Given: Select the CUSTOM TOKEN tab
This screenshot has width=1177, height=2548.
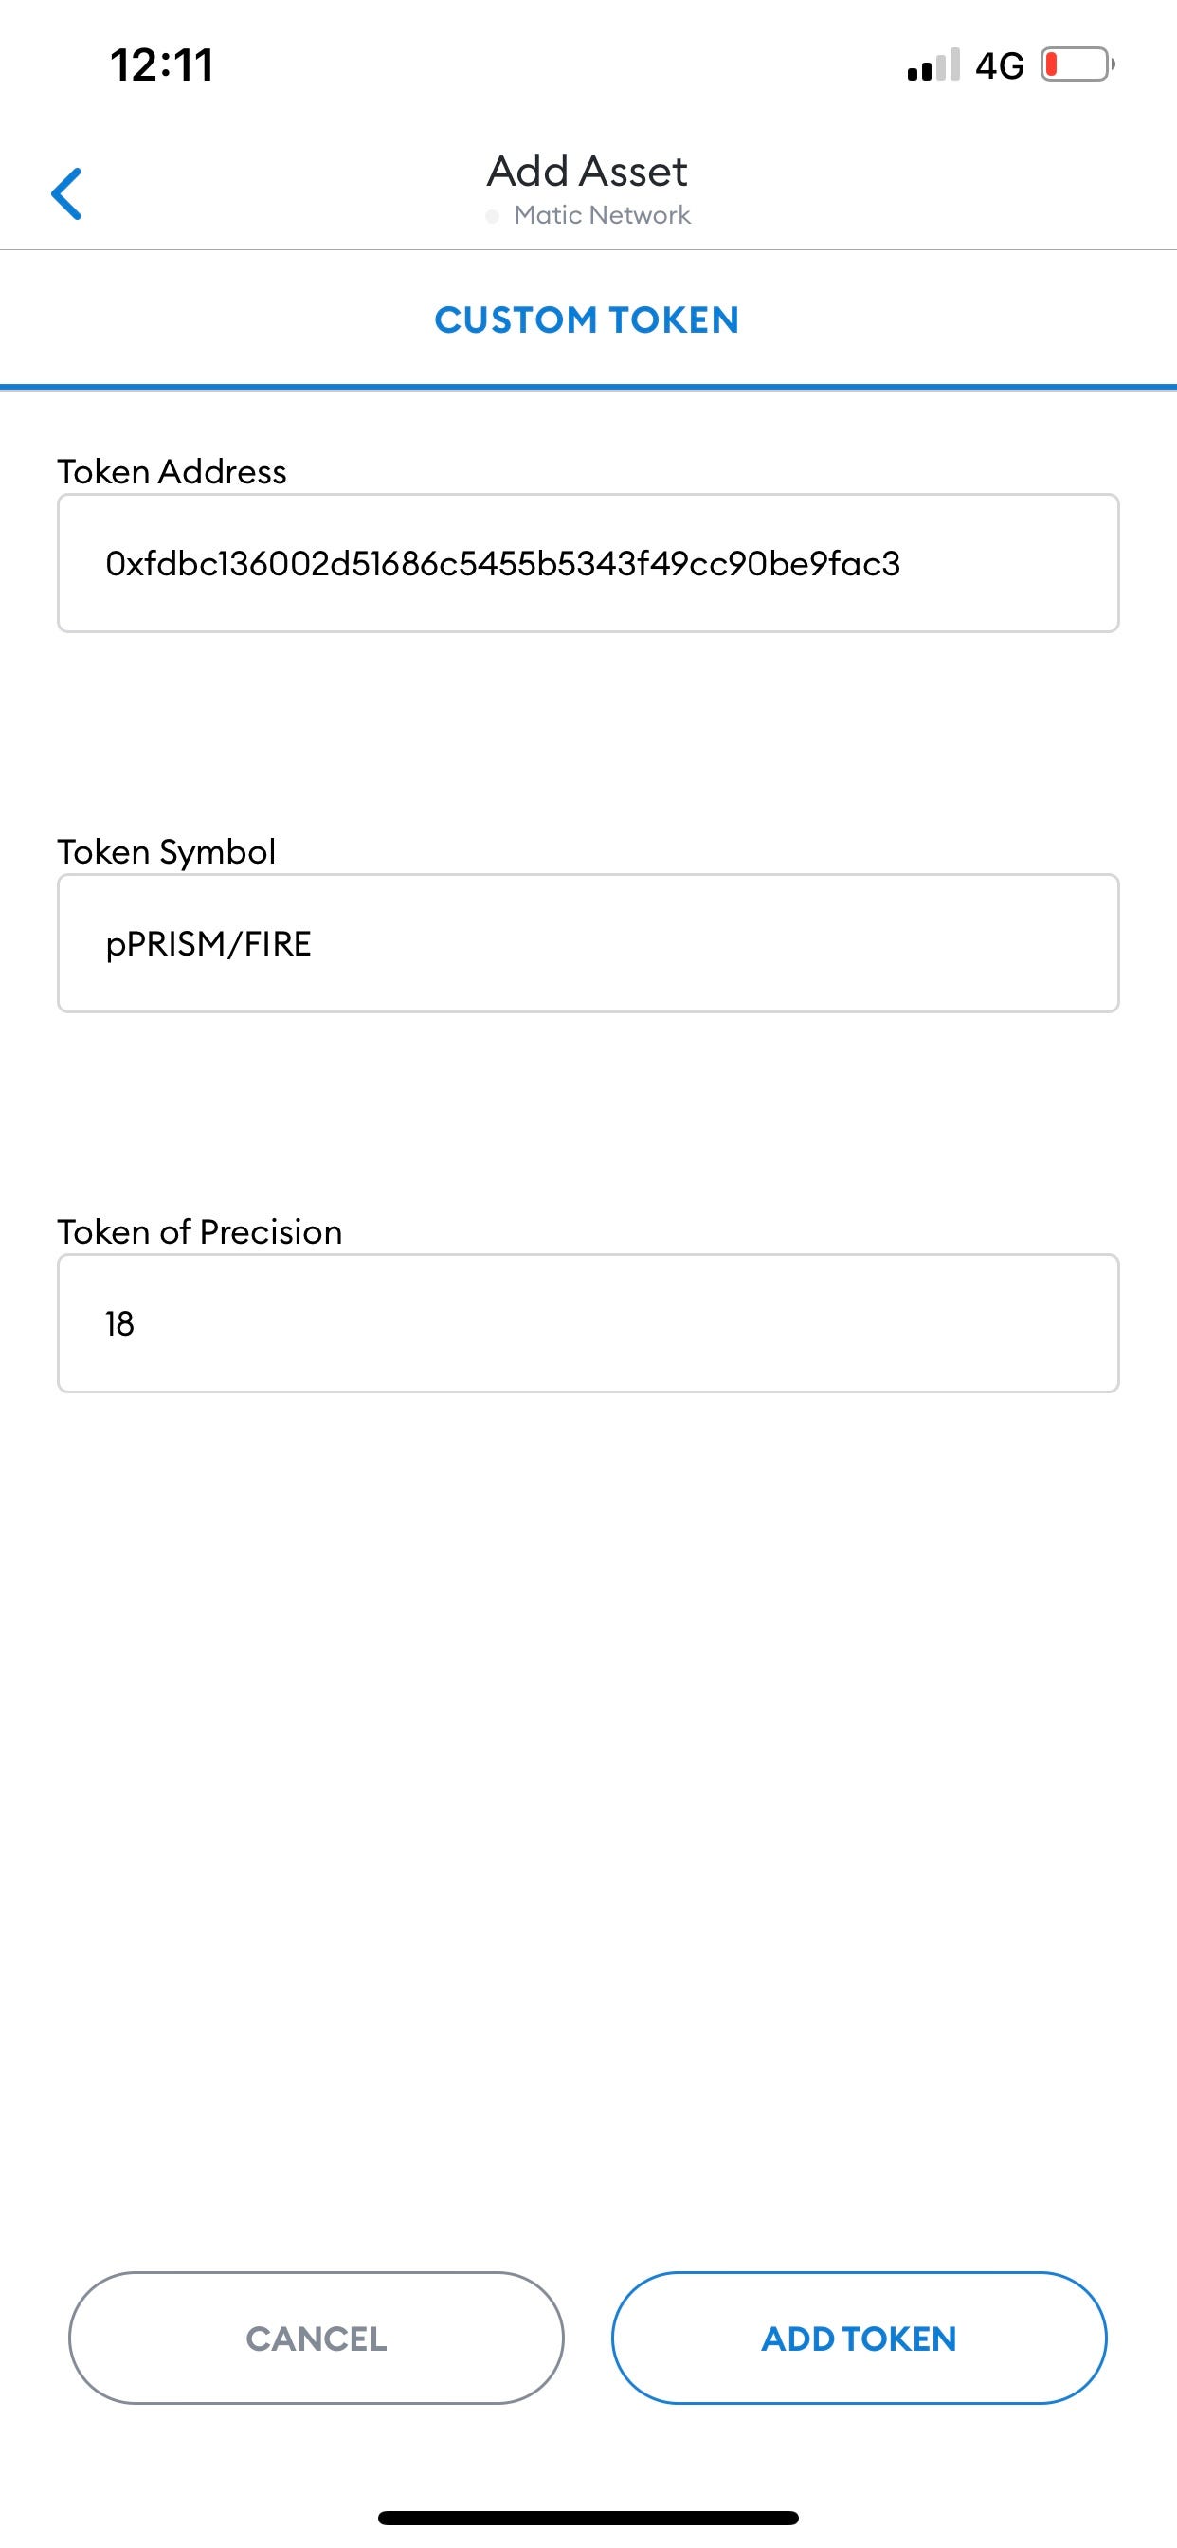Looking at the screenshot, I should tap(588, 319).
